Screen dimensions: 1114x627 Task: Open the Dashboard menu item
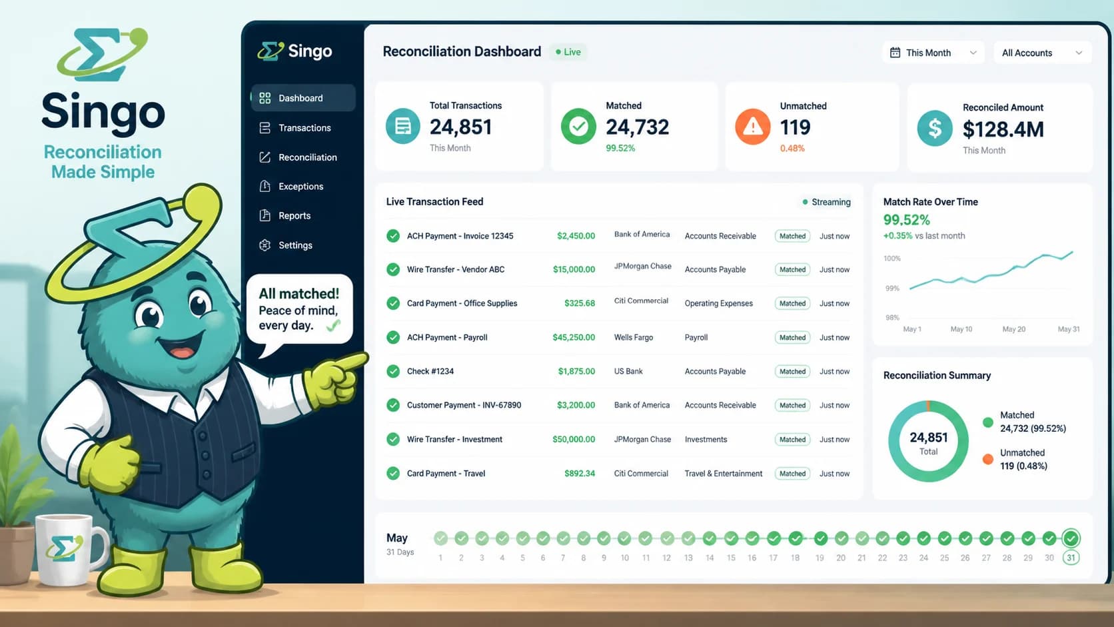coord(303,98)
